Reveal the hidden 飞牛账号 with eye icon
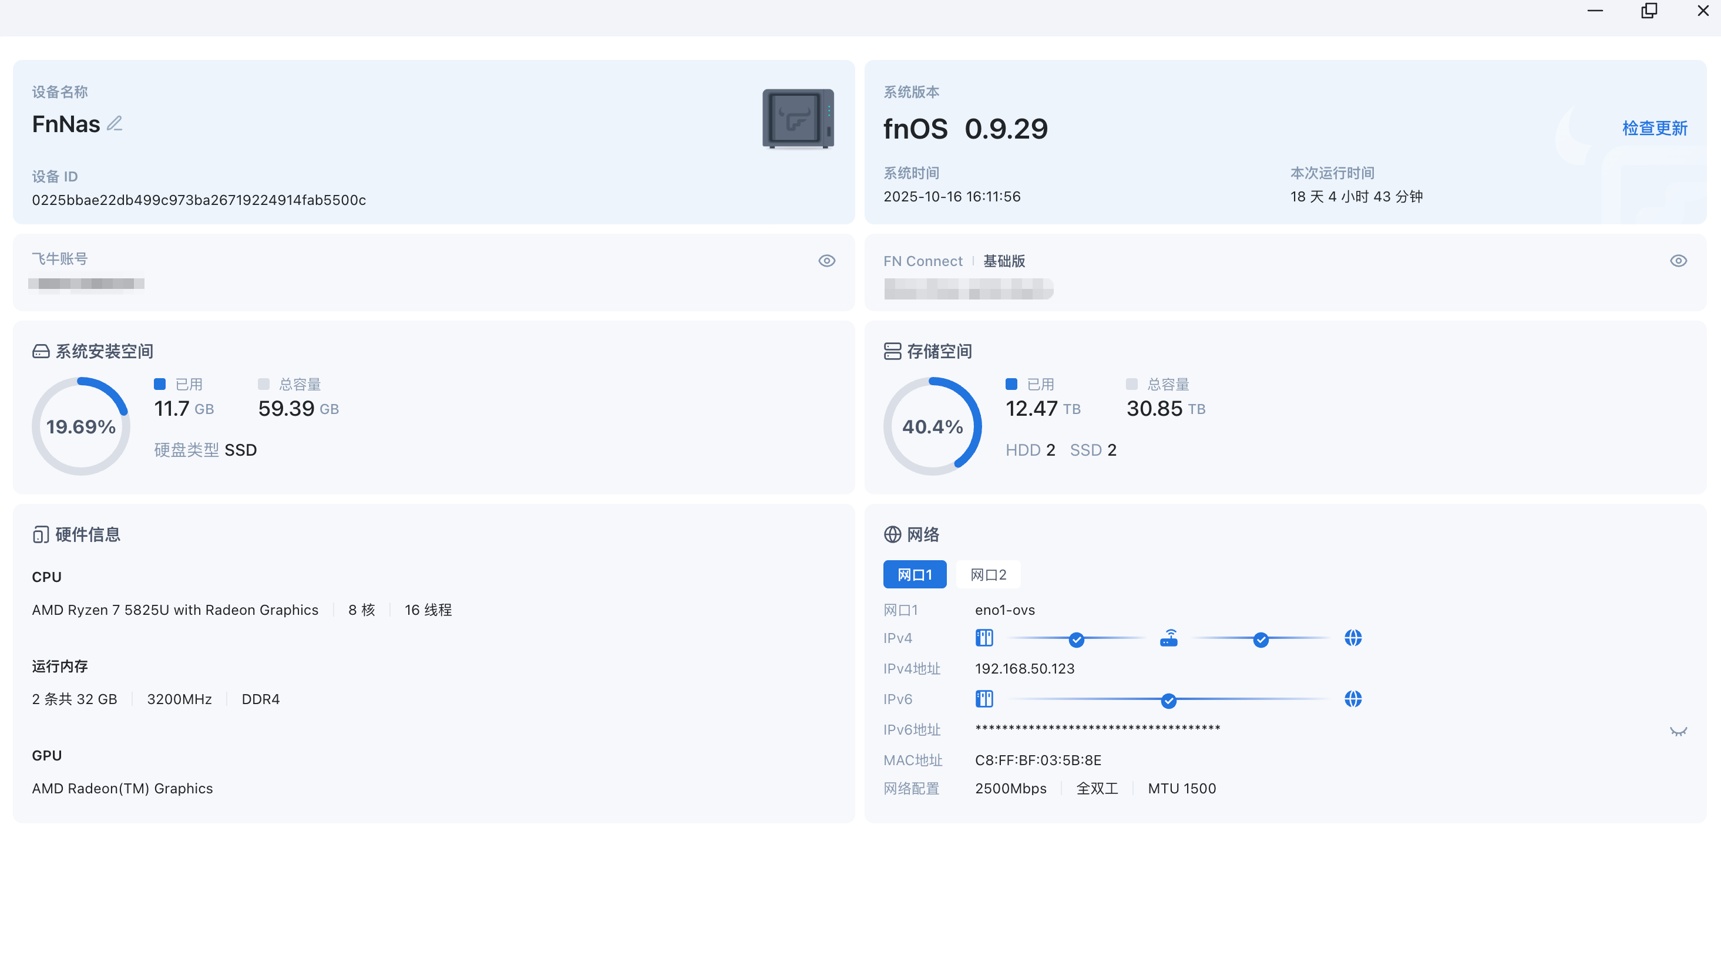Screen dimensions: 1721x956 point(826,261)
